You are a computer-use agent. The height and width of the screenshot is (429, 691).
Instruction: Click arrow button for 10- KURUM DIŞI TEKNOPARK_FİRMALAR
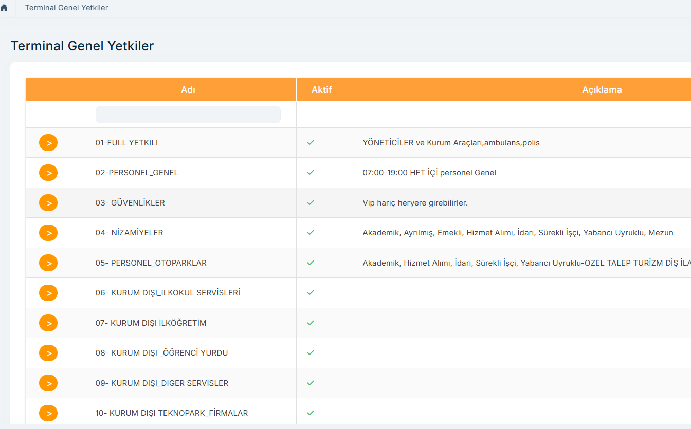48,413
